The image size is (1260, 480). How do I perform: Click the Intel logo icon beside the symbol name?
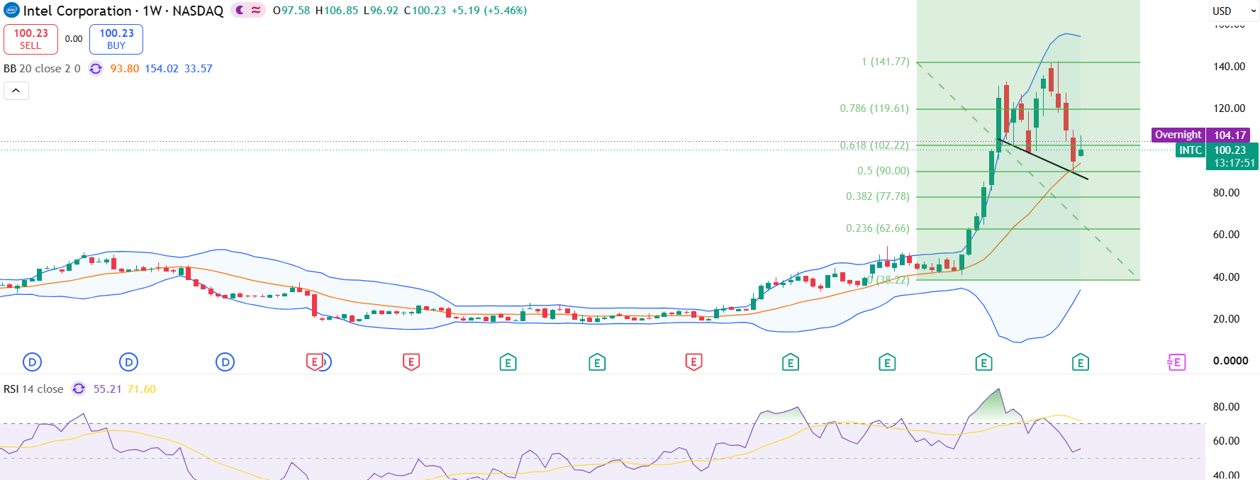[x=11, y=11]
